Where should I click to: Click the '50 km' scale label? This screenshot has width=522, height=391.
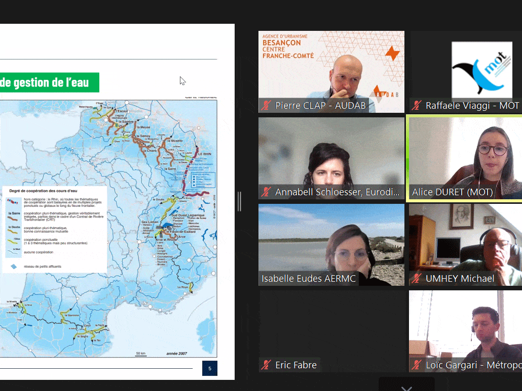point(141,353)
